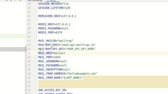The height and width of the screenshot is (94, 168).
Task: Click line number 22 in gutter
Action: [29, 4]
